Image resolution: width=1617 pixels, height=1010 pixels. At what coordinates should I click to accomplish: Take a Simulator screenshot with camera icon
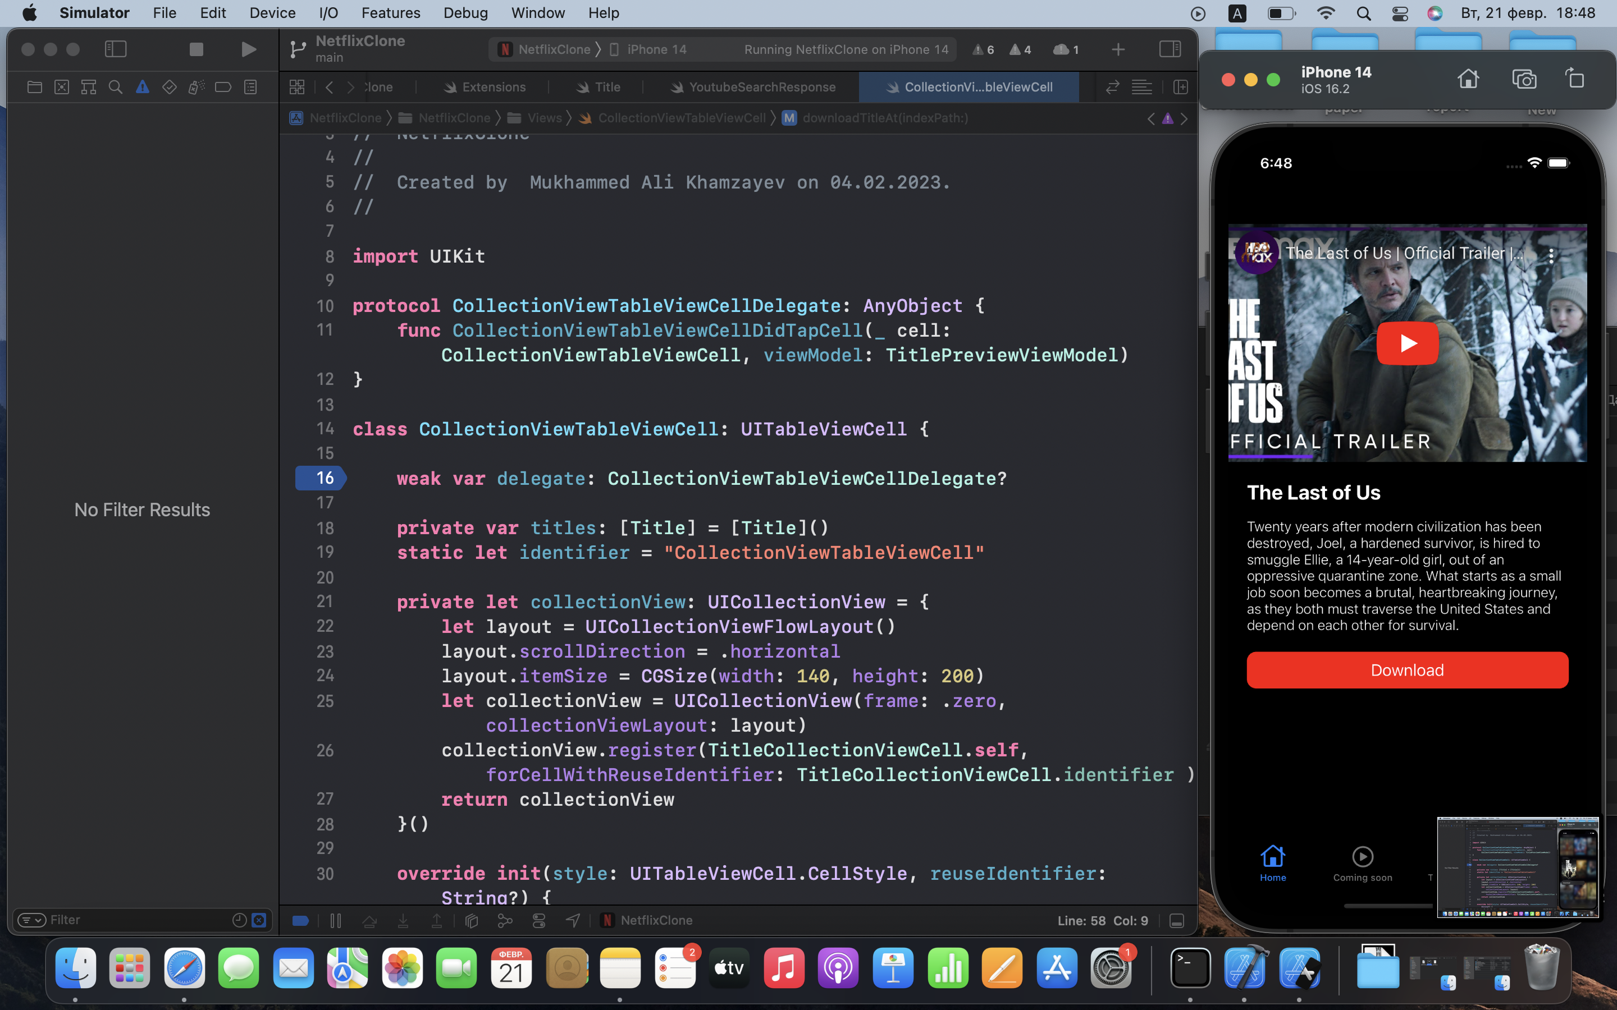point(1524,79)
